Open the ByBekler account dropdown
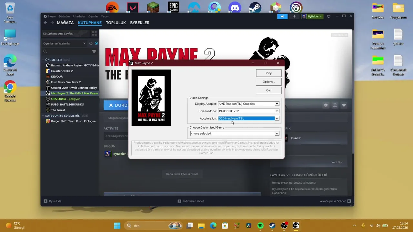This screenshot has height=232, width=413. coord(312,16)
